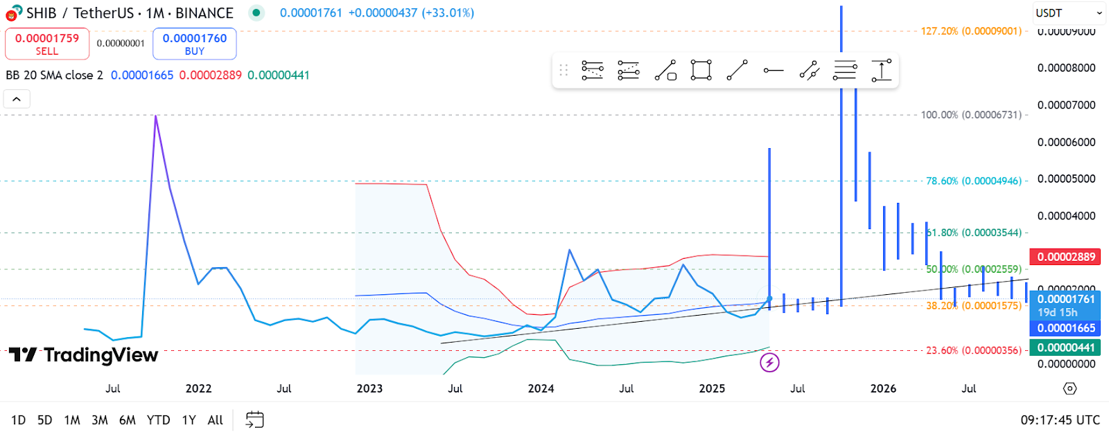The height and width of the screenshot is (434, 1109).
Task: Click the 2023 label on time axis
Action: (x=369, y=388)
